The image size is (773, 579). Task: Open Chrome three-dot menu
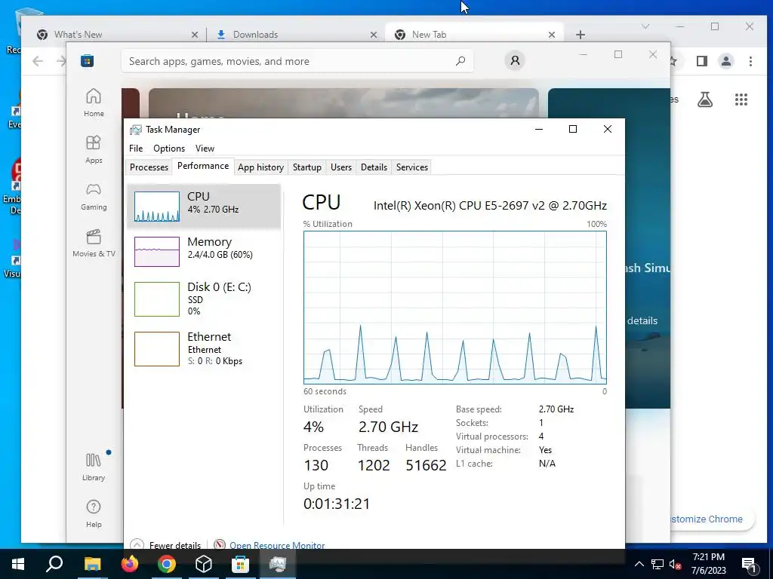tap(750, 61)
